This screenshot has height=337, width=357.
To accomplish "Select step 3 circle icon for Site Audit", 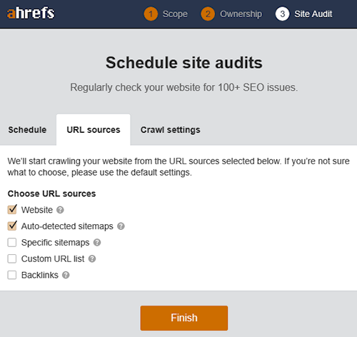I will point(283,14).
